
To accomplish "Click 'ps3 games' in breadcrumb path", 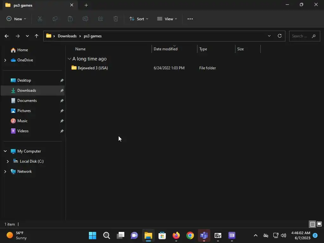I will 93,36.
